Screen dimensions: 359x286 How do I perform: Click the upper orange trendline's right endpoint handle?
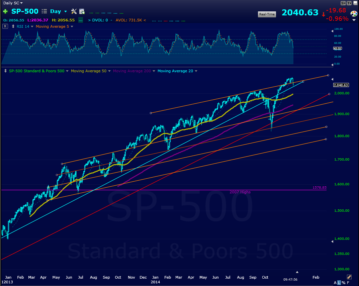click(x=328, y=75)
